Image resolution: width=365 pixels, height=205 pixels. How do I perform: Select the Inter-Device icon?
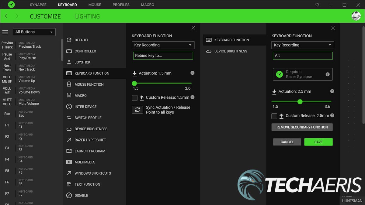point(69,107)
